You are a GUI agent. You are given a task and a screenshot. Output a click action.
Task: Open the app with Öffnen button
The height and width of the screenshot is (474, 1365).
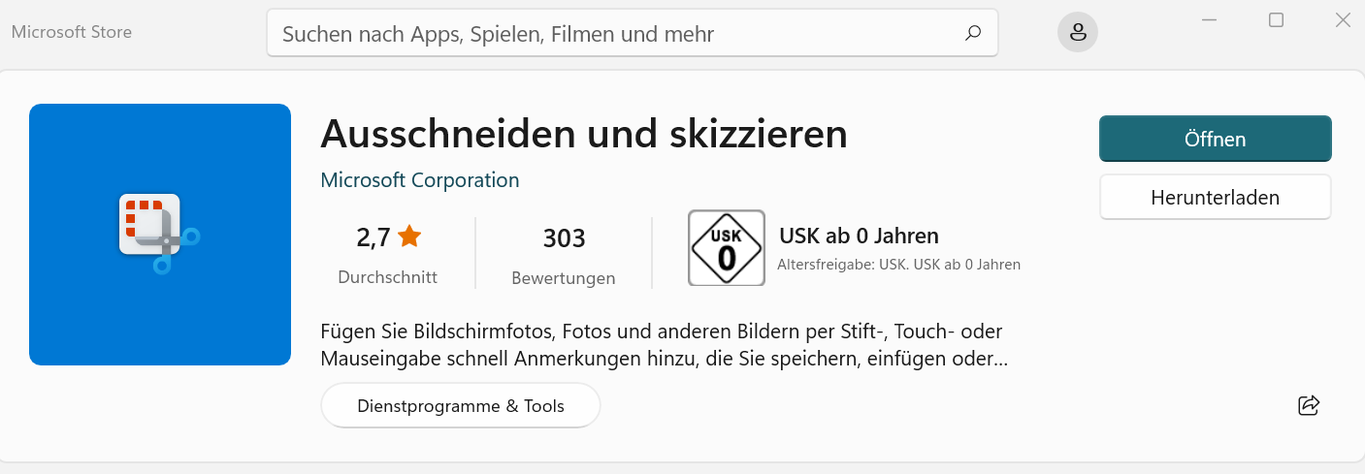[1216, 139]
